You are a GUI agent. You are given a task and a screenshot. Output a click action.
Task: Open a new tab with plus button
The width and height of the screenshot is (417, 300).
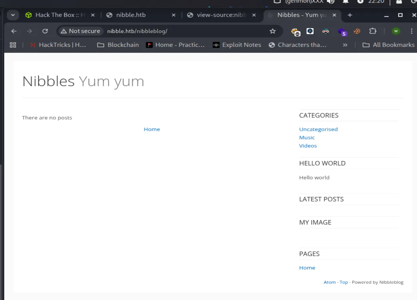coord(350,15)
